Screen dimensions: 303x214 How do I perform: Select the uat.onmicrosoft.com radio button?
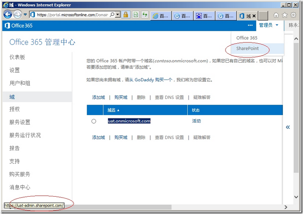pyautogui.click(x=94, y=121)
